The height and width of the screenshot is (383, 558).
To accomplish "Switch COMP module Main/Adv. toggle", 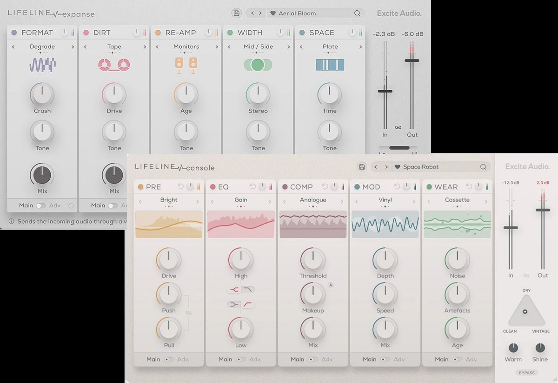I will [313, 359].
